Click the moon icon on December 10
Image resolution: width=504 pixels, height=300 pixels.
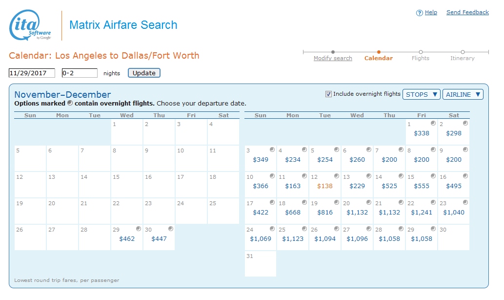[x=272, y=177]
